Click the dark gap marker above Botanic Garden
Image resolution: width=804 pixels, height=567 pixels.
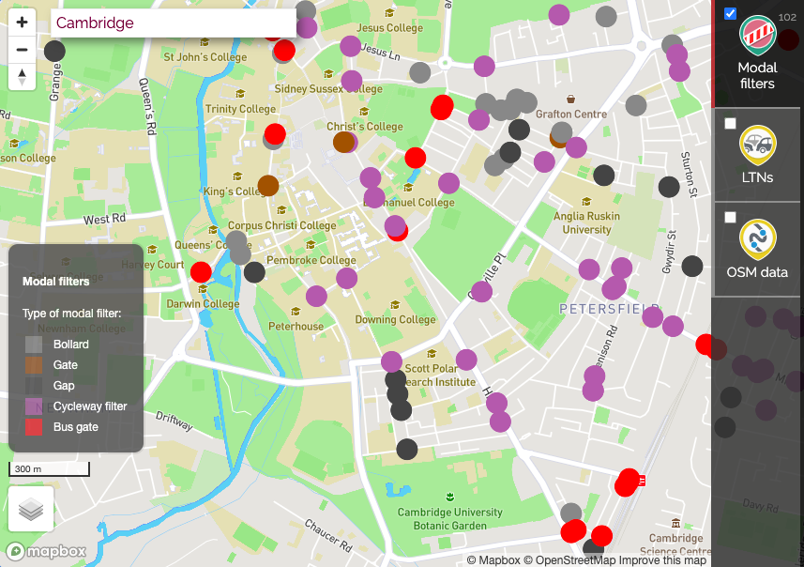coord(407,450)
